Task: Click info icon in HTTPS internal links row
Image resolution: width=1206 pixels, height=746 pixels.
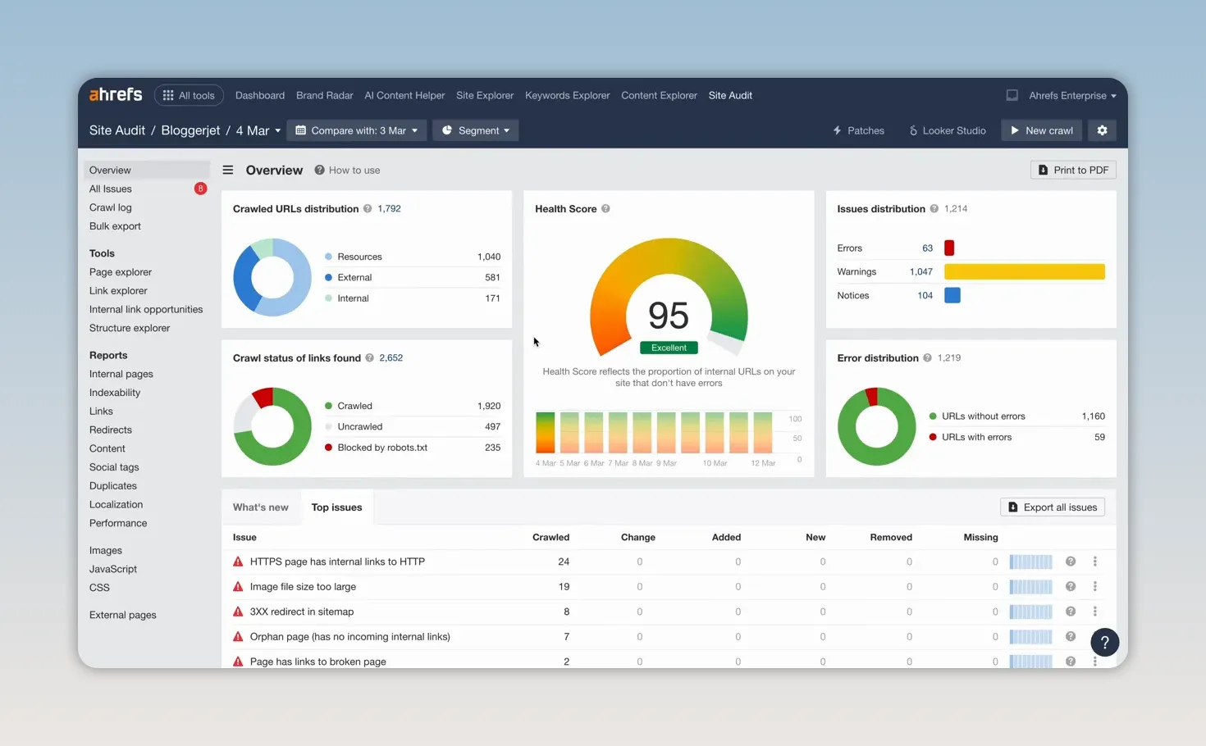Action: click(1071, 562)
